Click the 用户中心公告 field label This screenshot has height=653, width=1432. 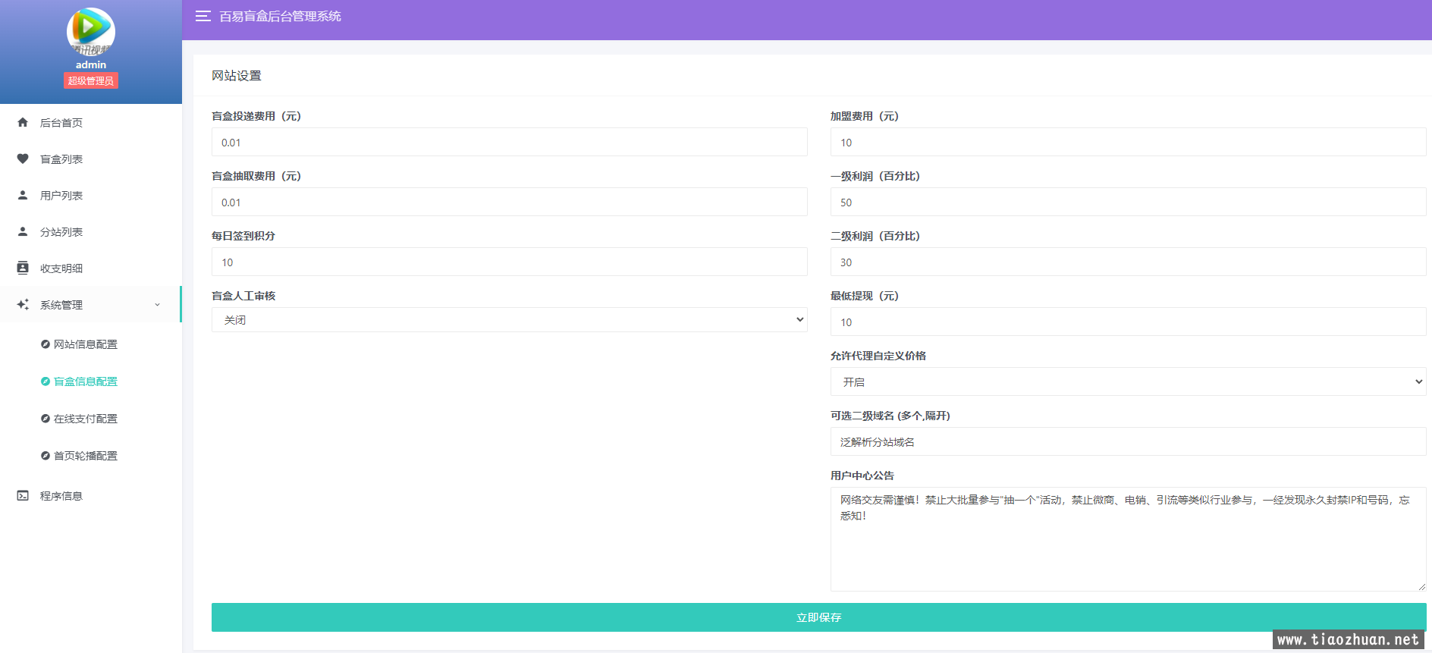(862, 476)
